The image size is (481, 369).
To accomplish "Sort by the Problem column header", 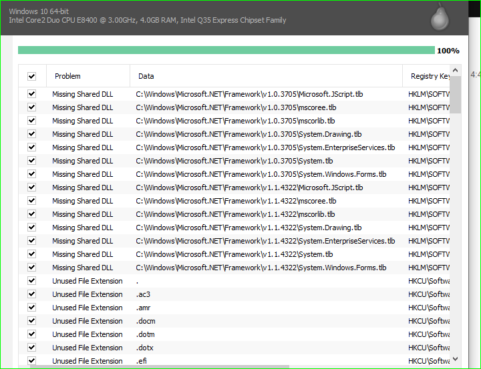I will (88, 76).
